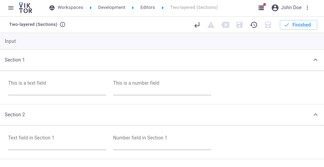Open the hamburger navigation menu
Screen dimensions: 324x167
11,8
